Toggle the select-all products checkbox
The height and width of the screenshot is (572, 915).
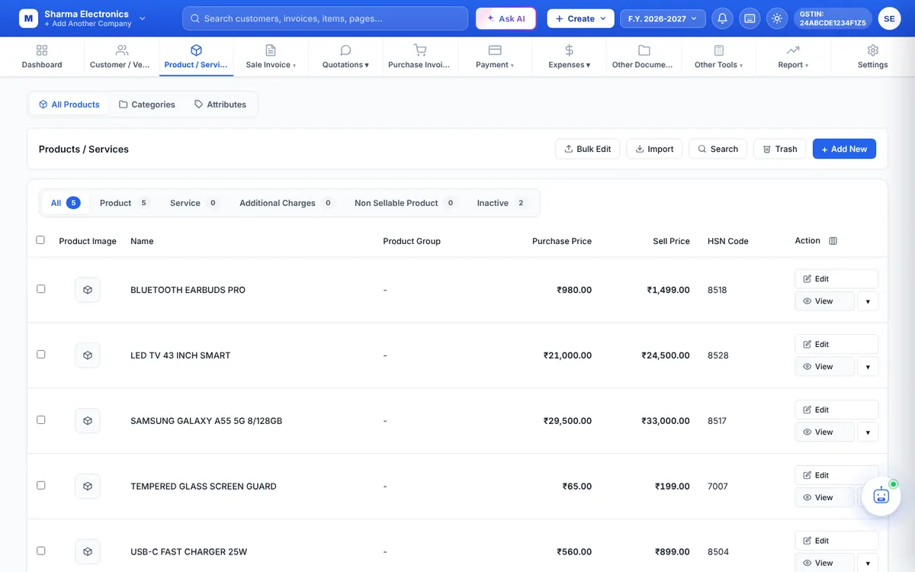(40, 240)
